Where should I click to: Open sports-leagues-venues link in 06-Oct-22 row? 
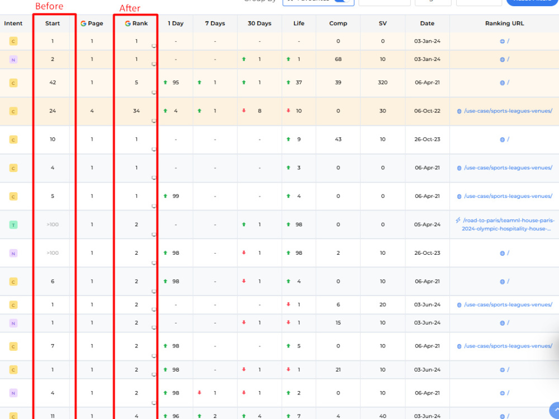coord(508,111)
